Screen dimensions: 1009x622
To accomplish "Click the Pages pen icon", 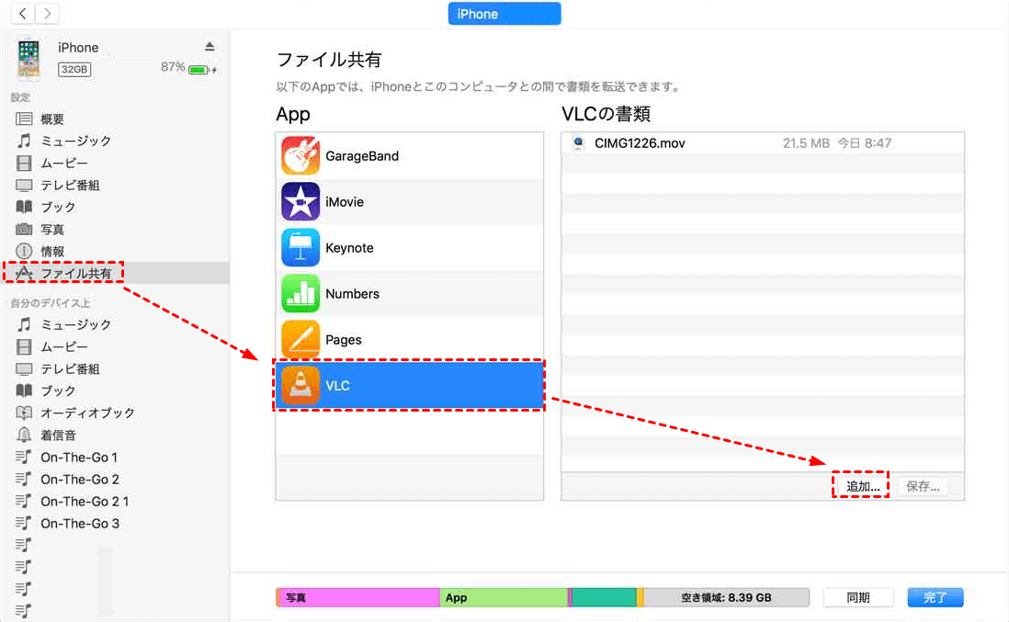I will [x=300, y=339].
